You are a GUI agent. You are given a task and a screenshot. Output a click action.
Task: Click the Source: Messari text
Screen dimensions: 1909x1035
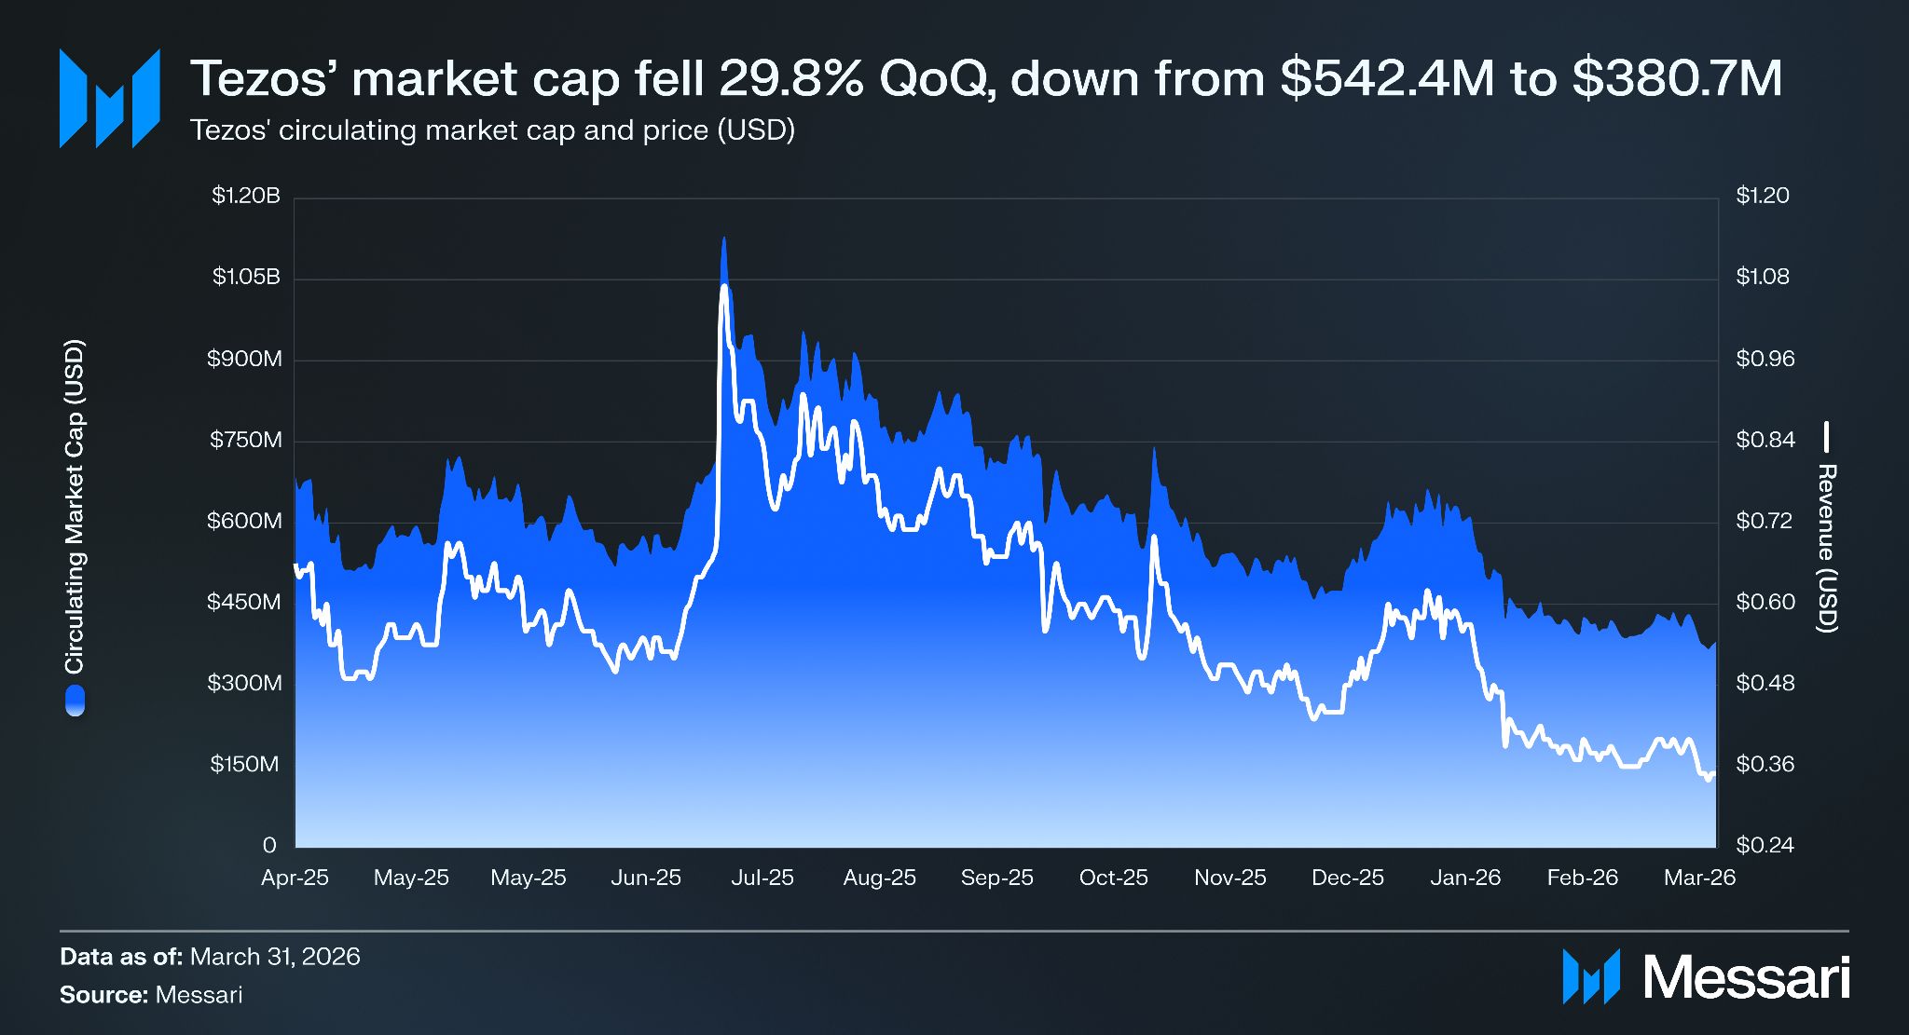[x=151, y=995]
